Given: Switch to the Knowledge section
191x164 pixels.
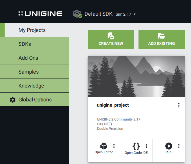Looking at the screenshot, I should [31, 86].
